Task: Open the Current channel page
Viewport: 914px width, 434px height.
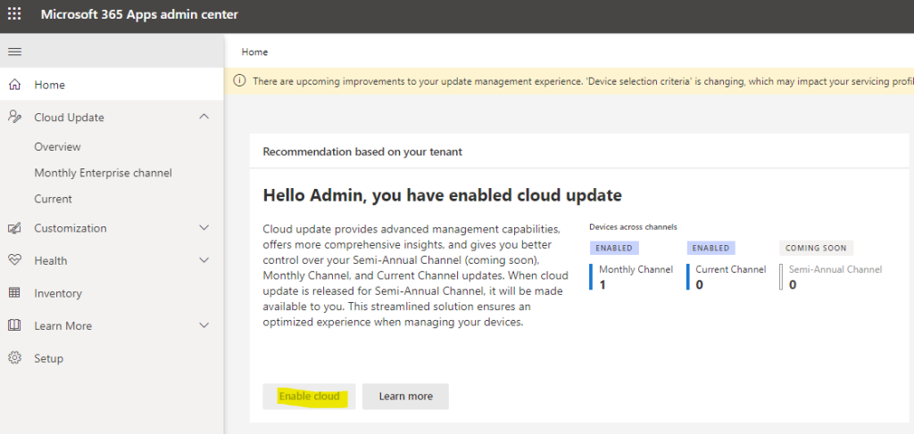Action: (53, 199)
